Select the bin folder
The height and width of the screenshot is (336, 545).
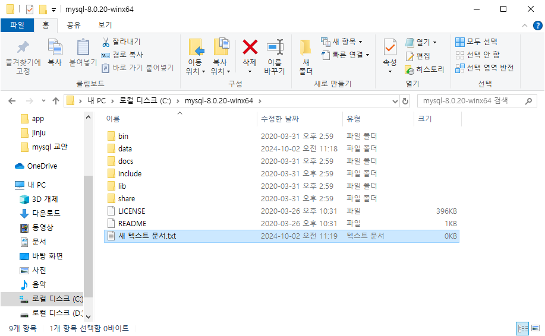tap(282, 136)
